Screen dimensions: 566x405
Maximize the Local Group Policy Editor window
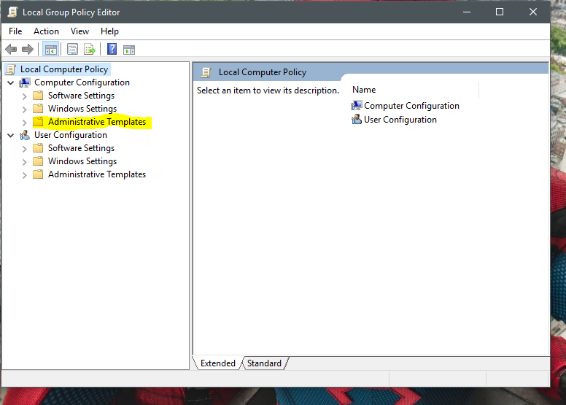500,12
